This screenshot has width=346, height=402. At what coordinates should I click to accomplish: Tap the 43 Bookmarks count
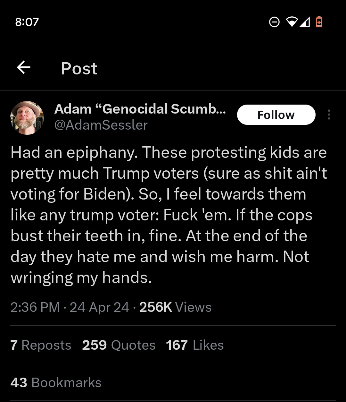(x=56, y=382)
